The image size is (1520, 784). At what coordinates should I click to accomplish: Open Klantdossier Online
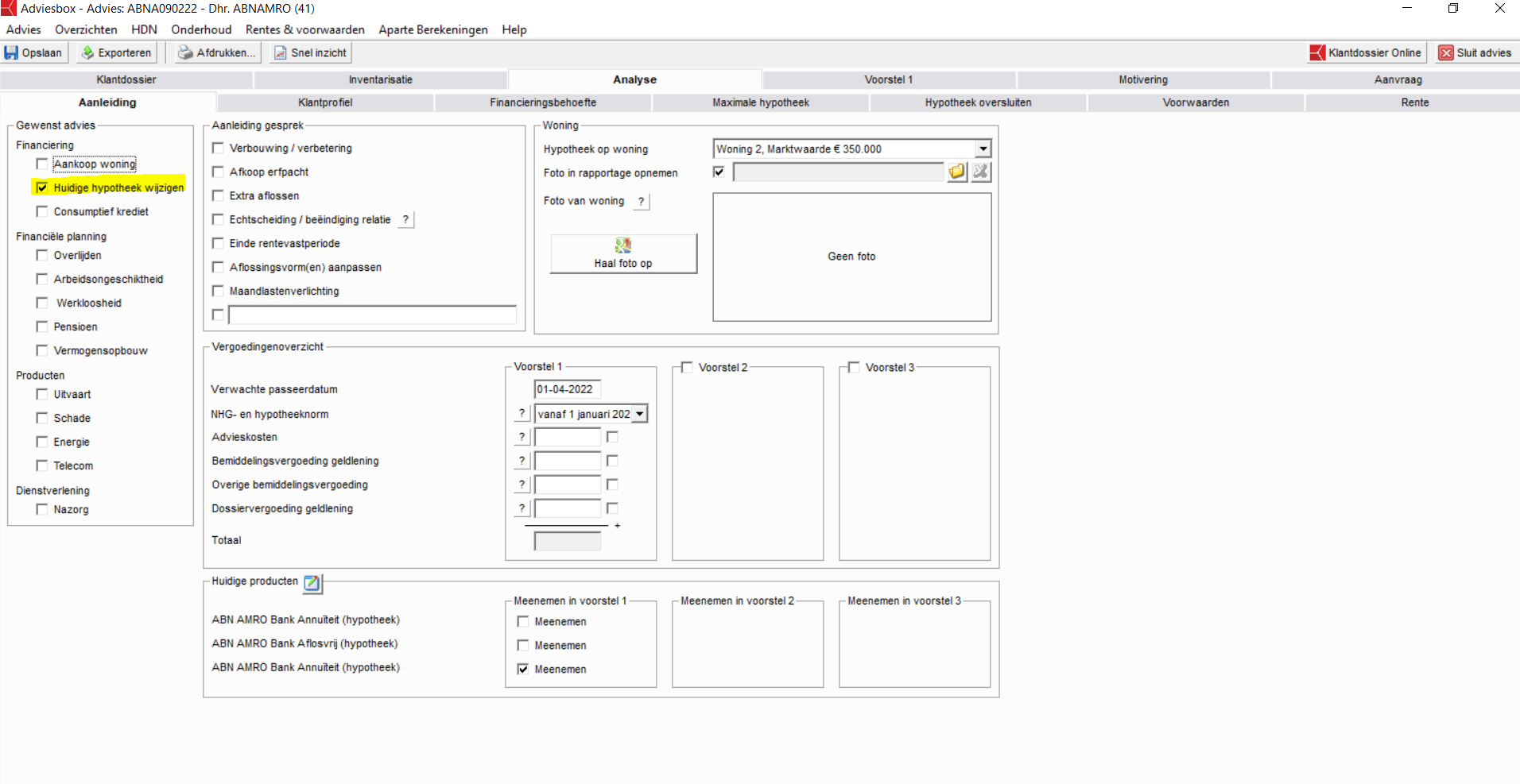[1367, 52]
